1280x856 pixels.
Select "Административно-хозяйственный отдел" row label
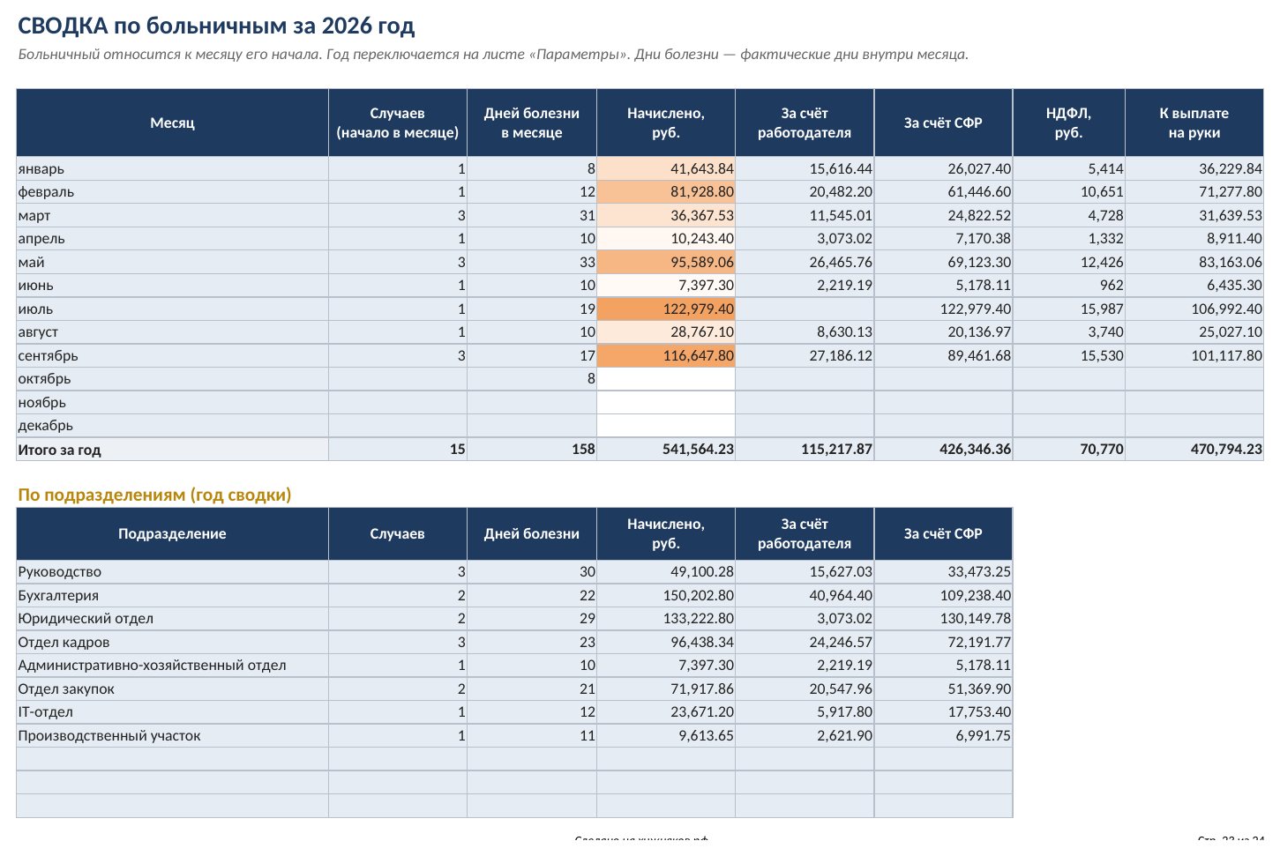[x=172, y=665]
